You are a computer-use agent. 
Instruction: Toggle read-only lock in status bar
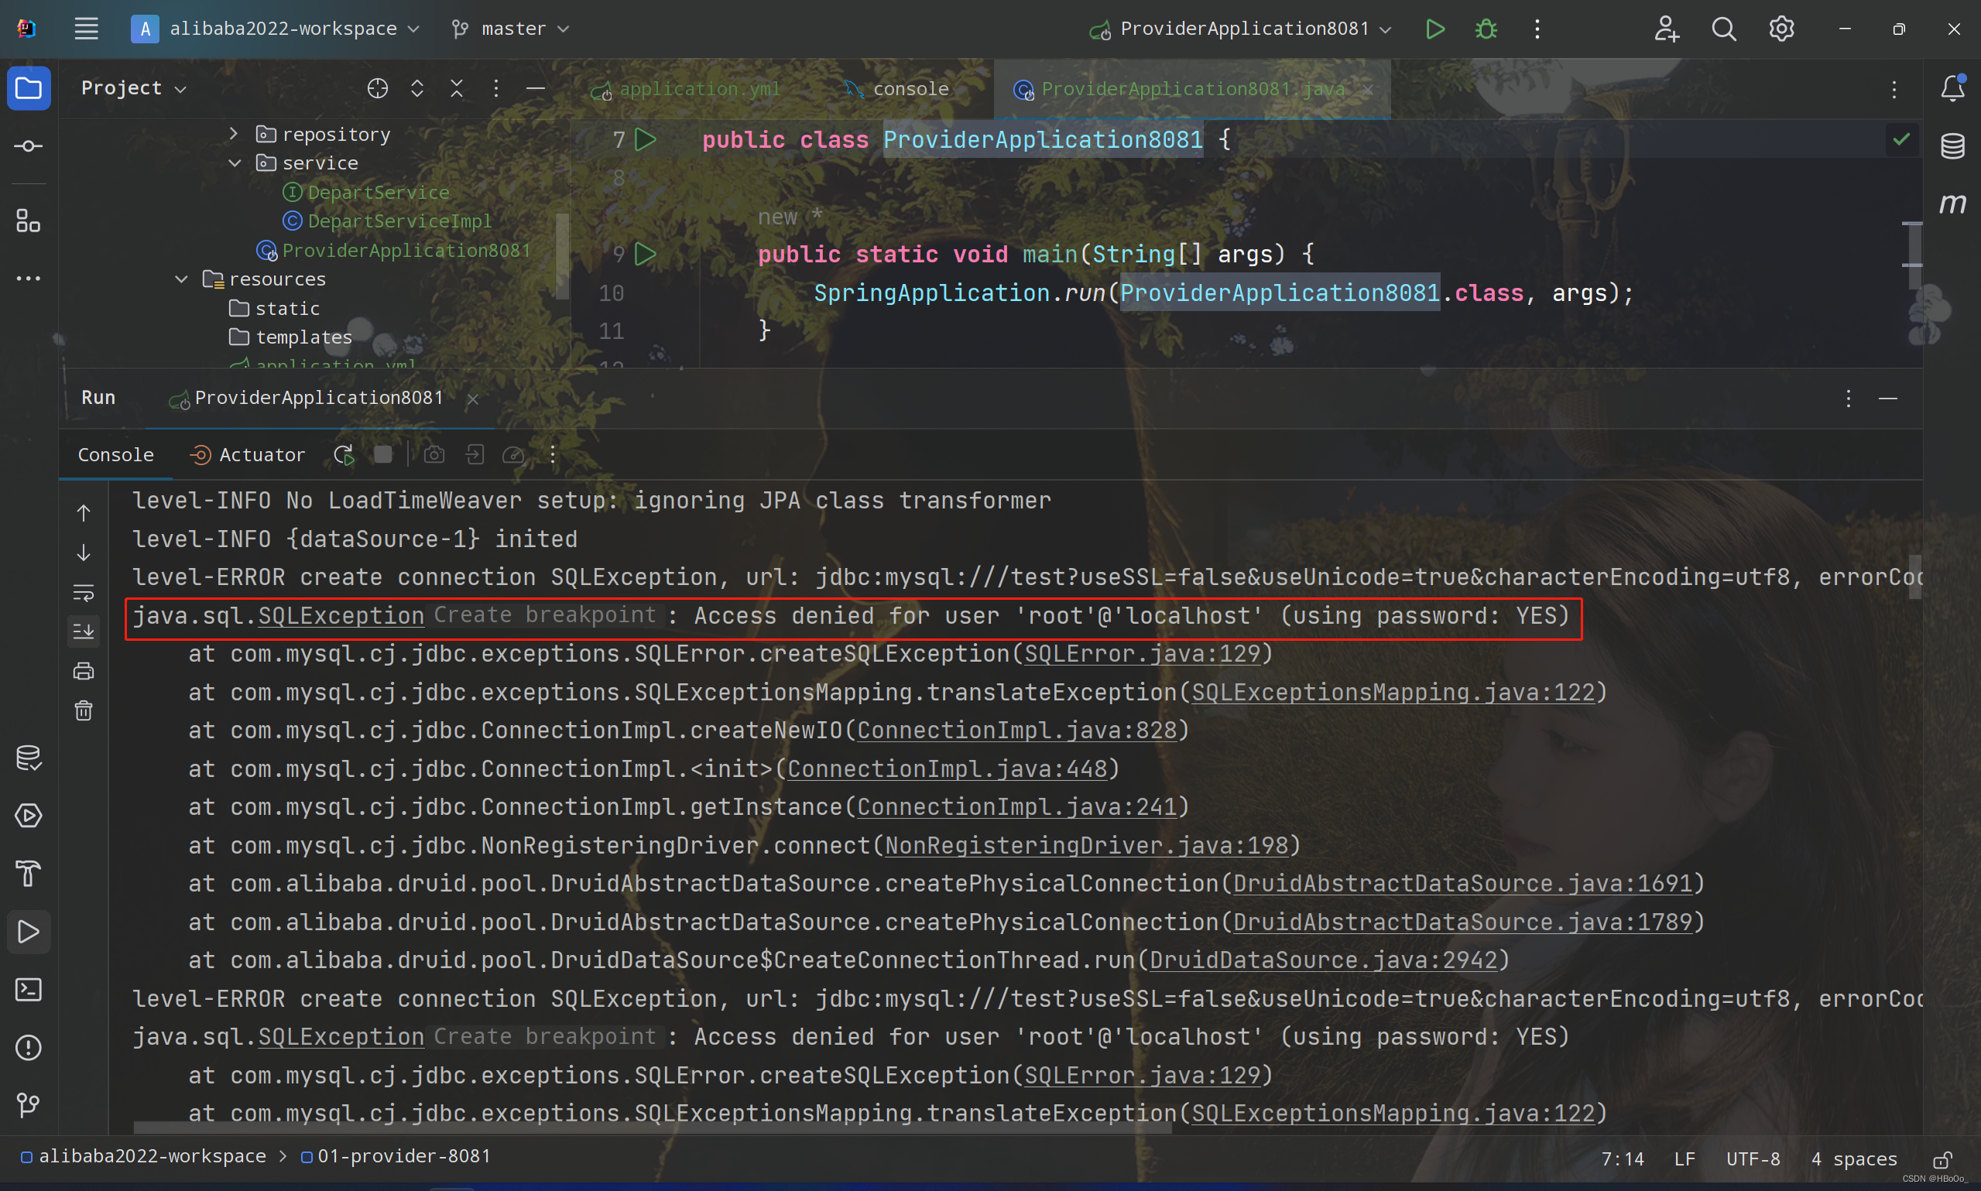click(1942, 1159)
